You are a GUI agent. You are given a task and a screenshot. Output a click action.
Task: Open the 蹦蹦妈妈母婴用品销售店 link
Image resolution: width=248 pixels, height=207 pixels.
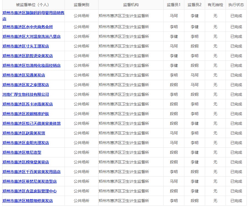33,16
